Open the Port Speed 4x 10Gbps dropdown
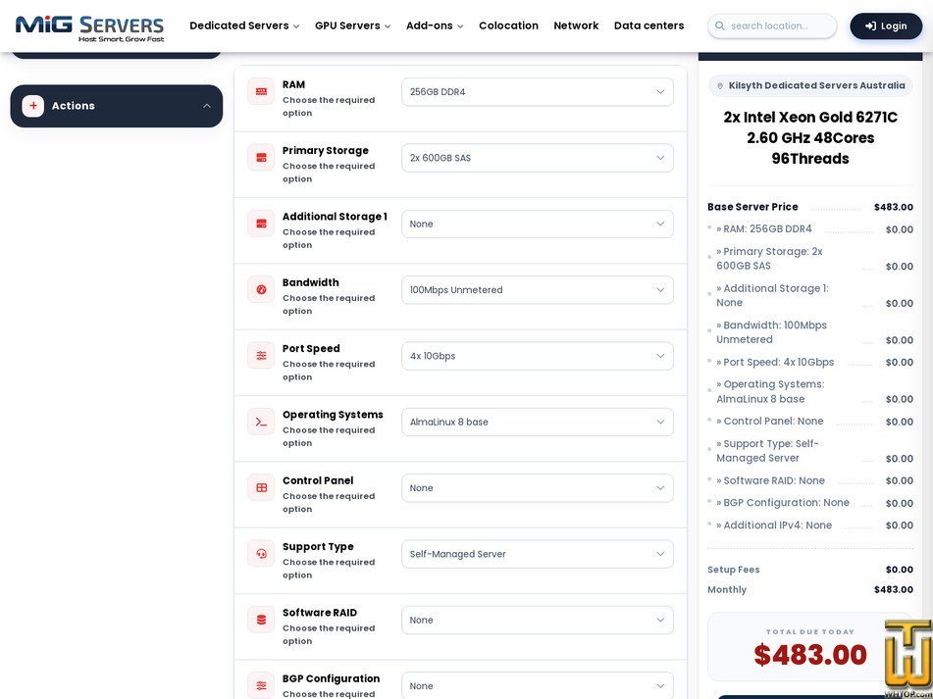The width and height of the screenshot is (933, 699). pyautogui.click(x=538, y=356)
